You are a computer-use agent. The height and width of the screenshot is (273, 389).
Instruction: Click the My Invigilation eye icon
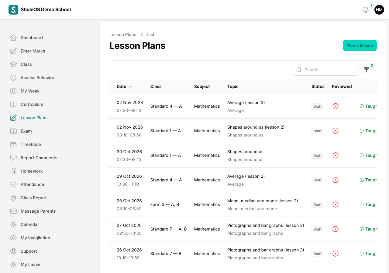click(x=13, y=238)
